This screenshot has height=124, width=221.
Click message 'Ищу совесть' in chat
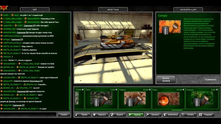coord(27,46)
